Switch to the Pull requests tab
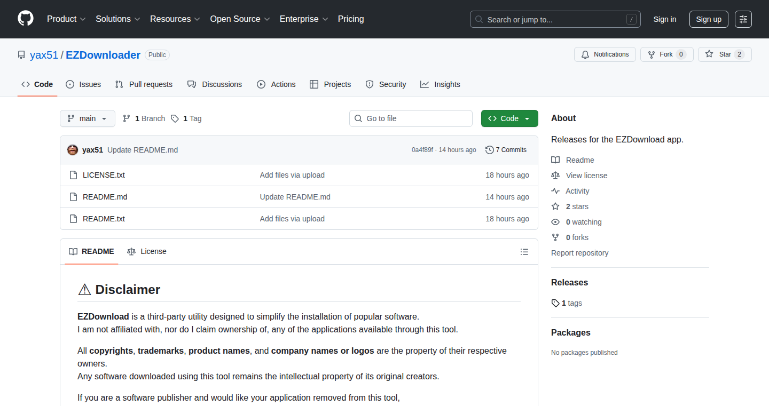This screenshot has height=406, width=769. [x=144, y=84]
